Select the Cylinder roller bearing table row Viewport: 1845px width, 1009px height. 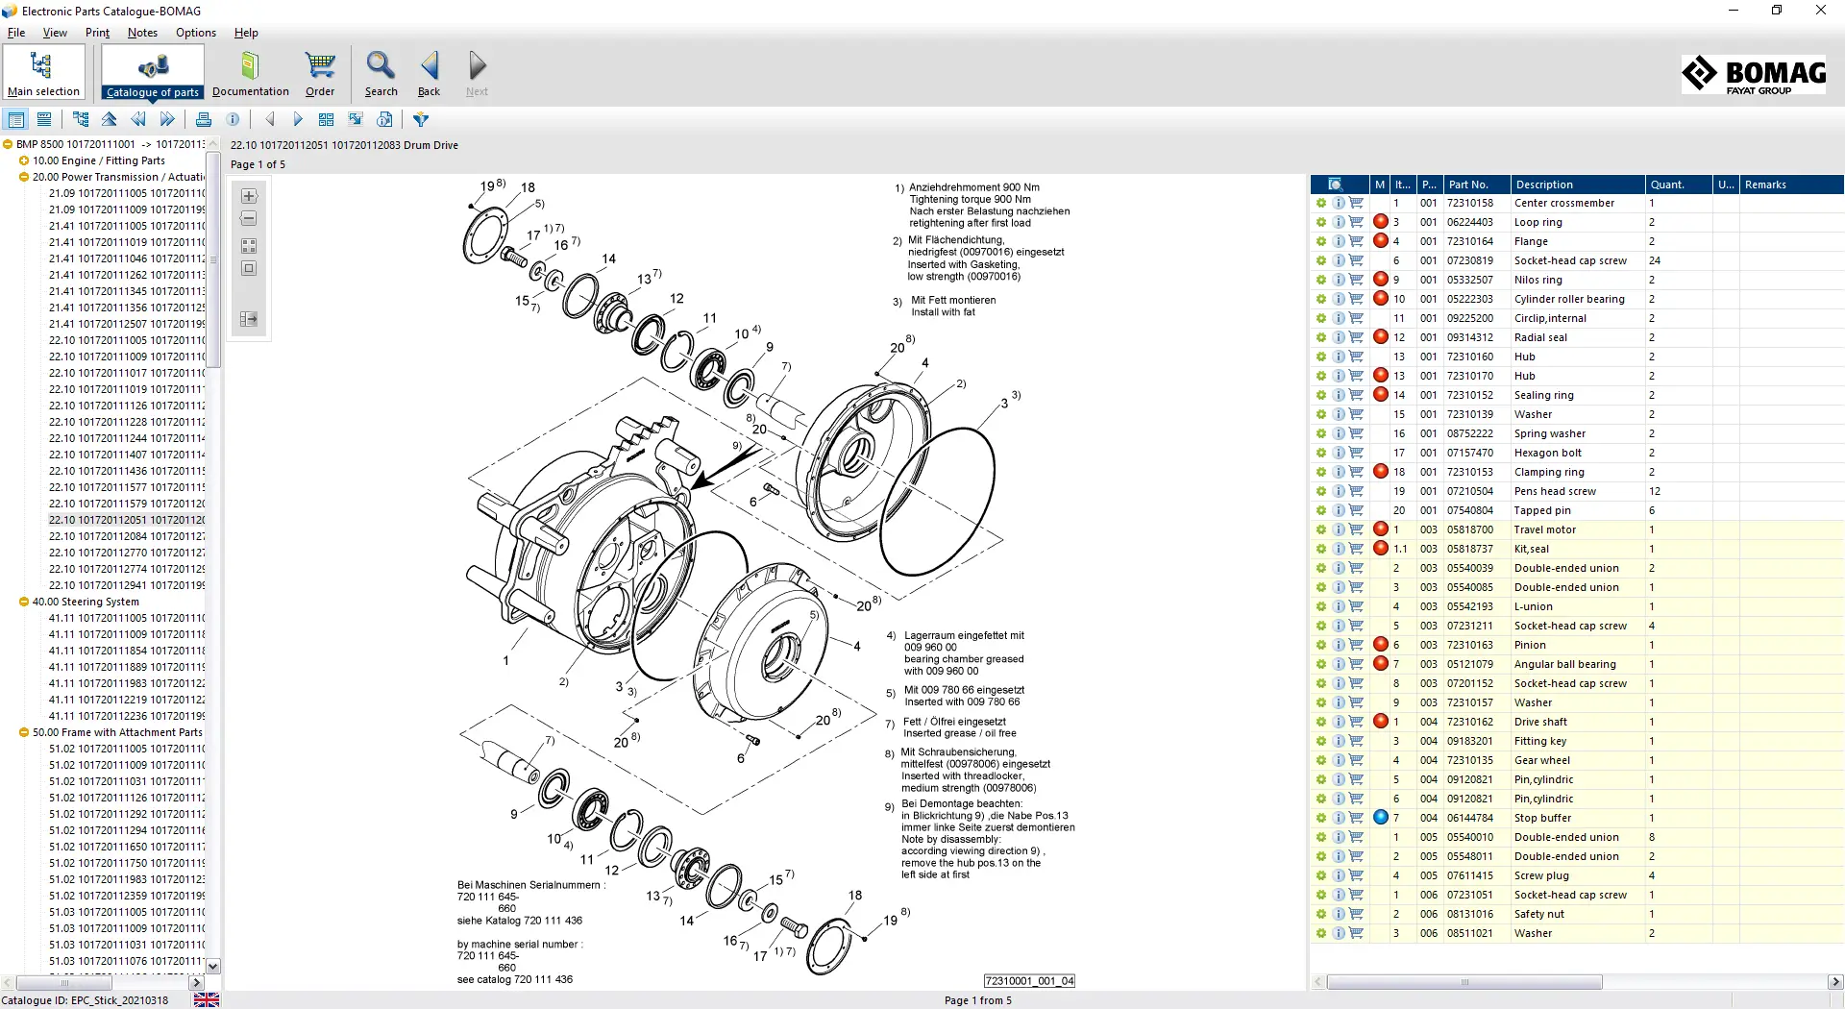(x=1577, y=299)
